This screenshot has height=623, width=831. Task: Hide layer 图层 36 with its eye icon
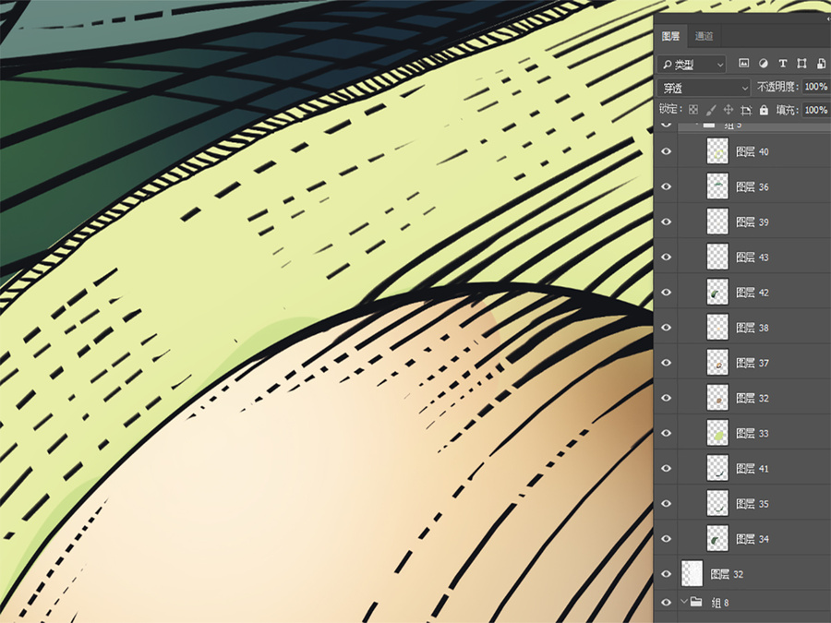click(666, 186)
